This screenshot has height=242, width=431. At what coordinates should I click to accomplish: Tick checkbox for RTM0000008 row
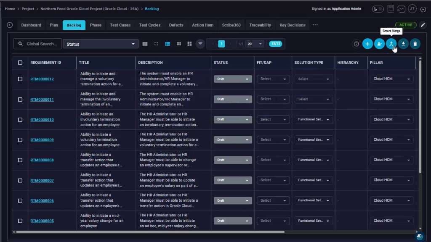[20, 160]
